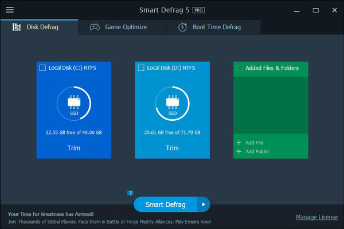Open the Manage License link
This screenshot has height=229, width=344.
(317, 217)
